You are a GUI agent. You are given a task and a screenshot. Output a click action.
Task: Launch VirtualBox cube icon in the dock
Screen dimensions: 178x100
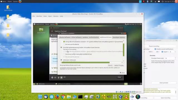pyautogui.click(x=120, y=97)
